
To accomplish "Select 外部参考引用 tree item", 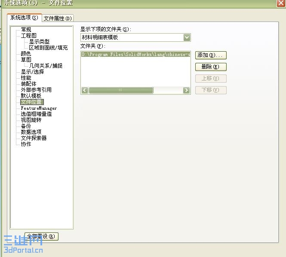I will pos(36,90).
